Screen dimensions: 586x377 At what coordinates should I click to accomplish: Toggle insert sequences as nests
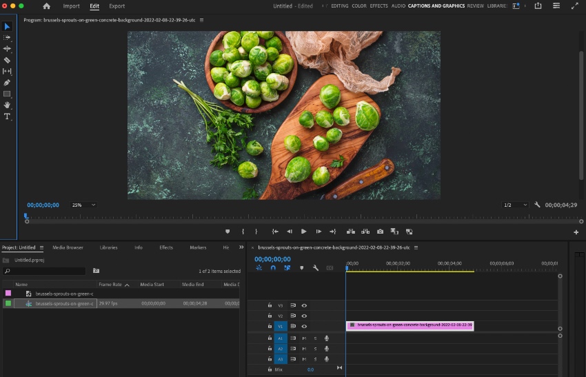tap(259, 268)
